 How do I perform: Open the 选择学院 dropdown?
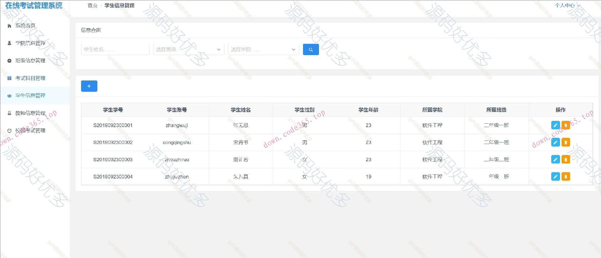(264, 49)
